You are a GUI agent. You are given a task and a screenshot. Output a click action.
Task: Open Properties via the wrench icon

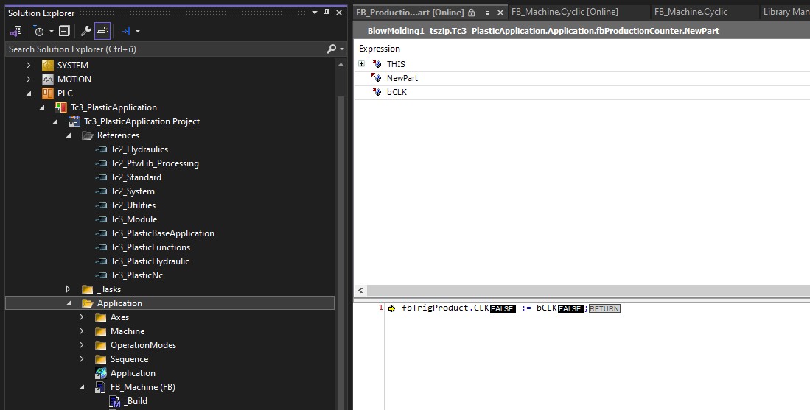tap(86, 31)
